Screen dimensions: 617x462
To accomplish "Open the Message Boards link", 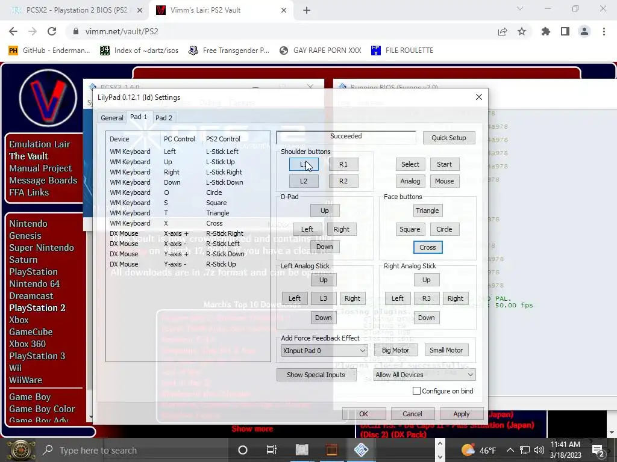I will coord(43,180).
